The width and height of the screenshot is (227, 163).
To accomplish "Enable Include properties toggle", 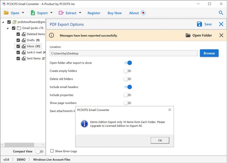I will [127, 95].
